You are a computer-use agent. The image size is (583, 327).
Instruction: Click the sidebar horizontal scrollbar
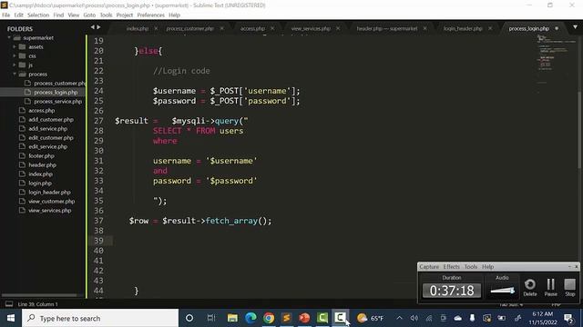pos(39,295)
